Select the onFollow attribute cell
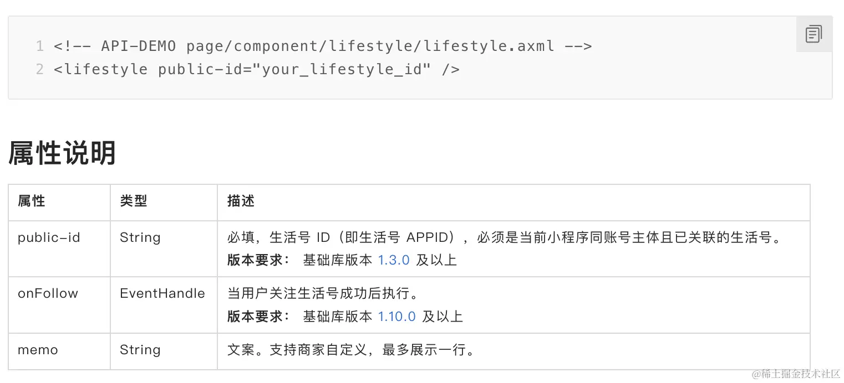 (x=59, y=305)
